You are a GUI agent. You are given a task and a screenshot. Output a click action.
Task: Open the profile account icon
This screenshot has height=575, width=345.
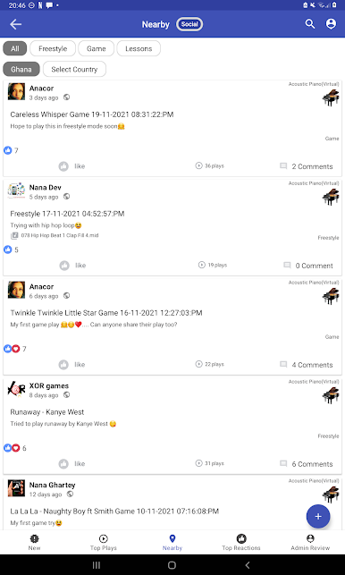331,24
